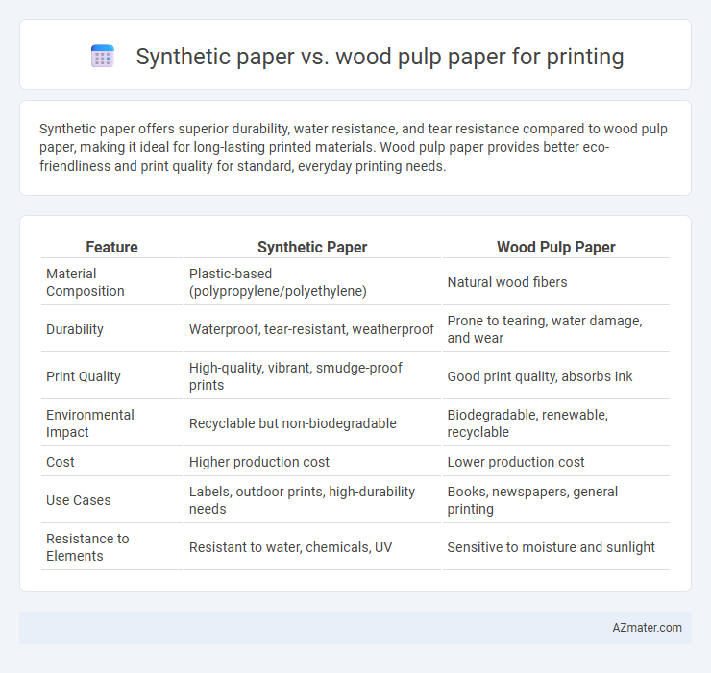The image size is (711, 673).
Task: Click the summary paragraph starting 'Synthetic paper offers'
Action: pos(354,147)
